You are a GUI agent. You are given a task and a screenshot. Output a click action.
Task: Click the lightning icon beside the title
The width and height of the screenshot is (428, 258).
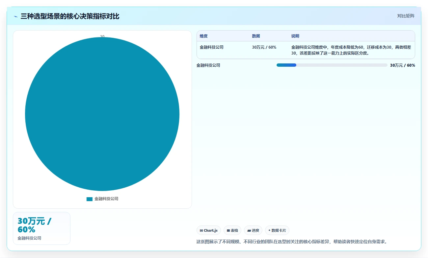tap(15, 16)
